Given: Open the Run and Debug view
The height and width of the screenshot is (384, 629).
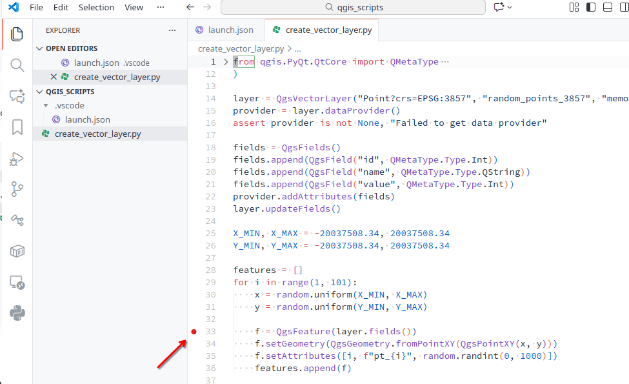Looking at the screenshot, I should 17,159.
